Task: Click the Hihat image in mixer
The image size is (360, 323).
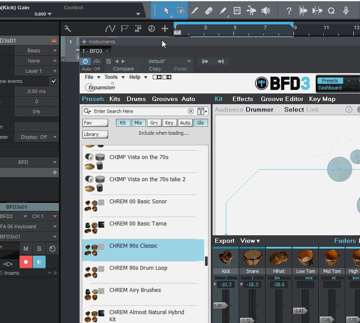Action: click(x=279, y=258)
